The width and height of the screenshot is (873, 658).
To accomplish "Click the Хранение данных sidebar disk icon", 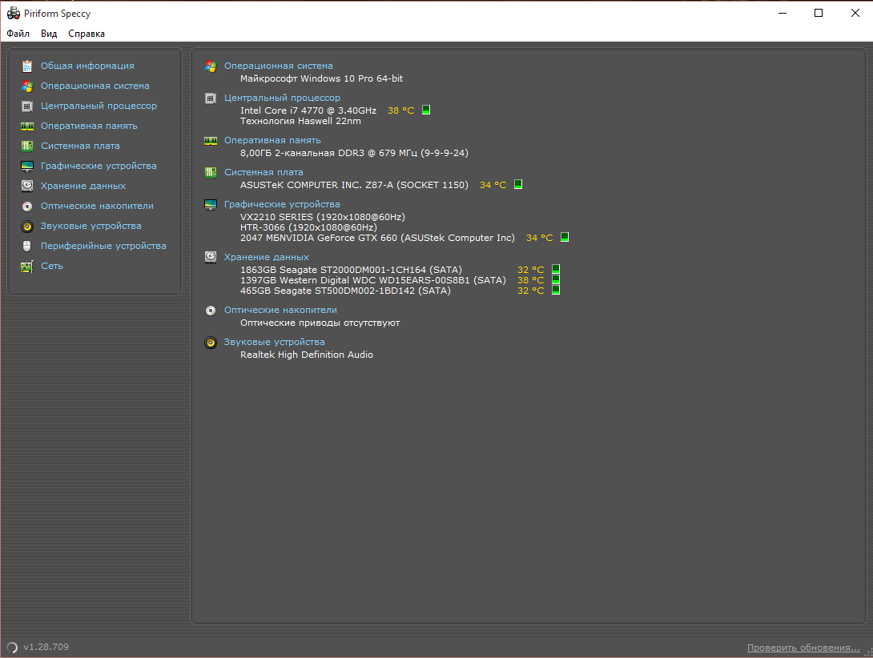I will [x=26, y=186].
